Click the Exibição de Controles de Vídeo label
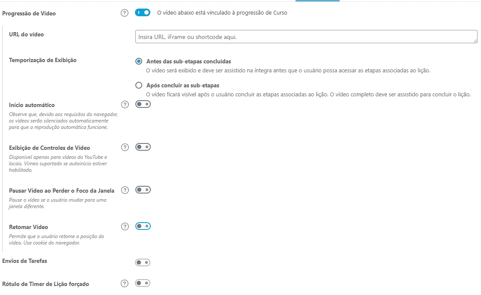The height and width of the screenshot is (295, 481). pyautogui.click(x=49, y=148)
